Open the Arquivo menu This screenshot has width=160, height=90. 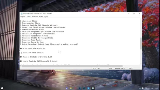pos(23,17)
